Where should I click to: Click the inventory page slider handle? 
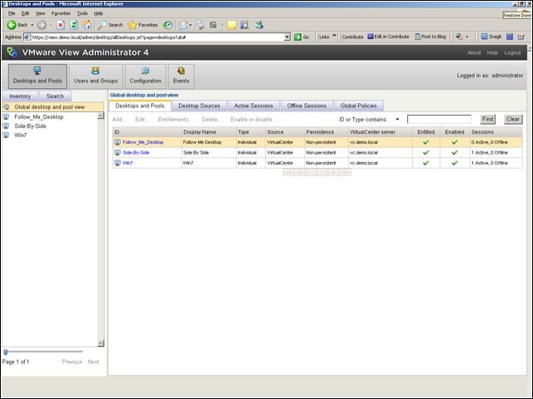(6, 352)
